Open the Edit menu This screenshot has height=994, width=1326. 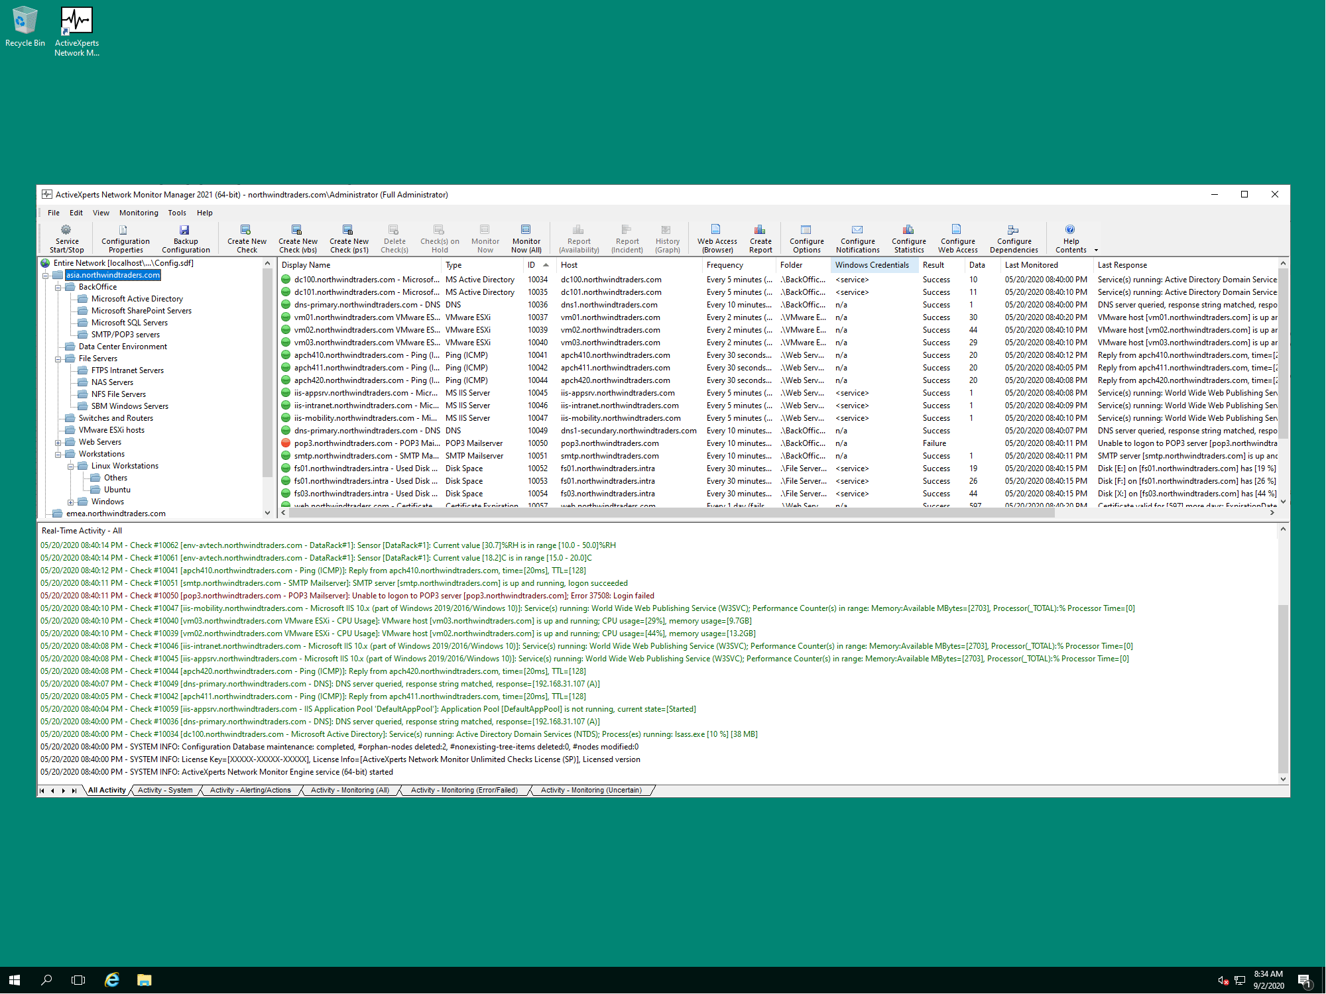coord(76,213)
